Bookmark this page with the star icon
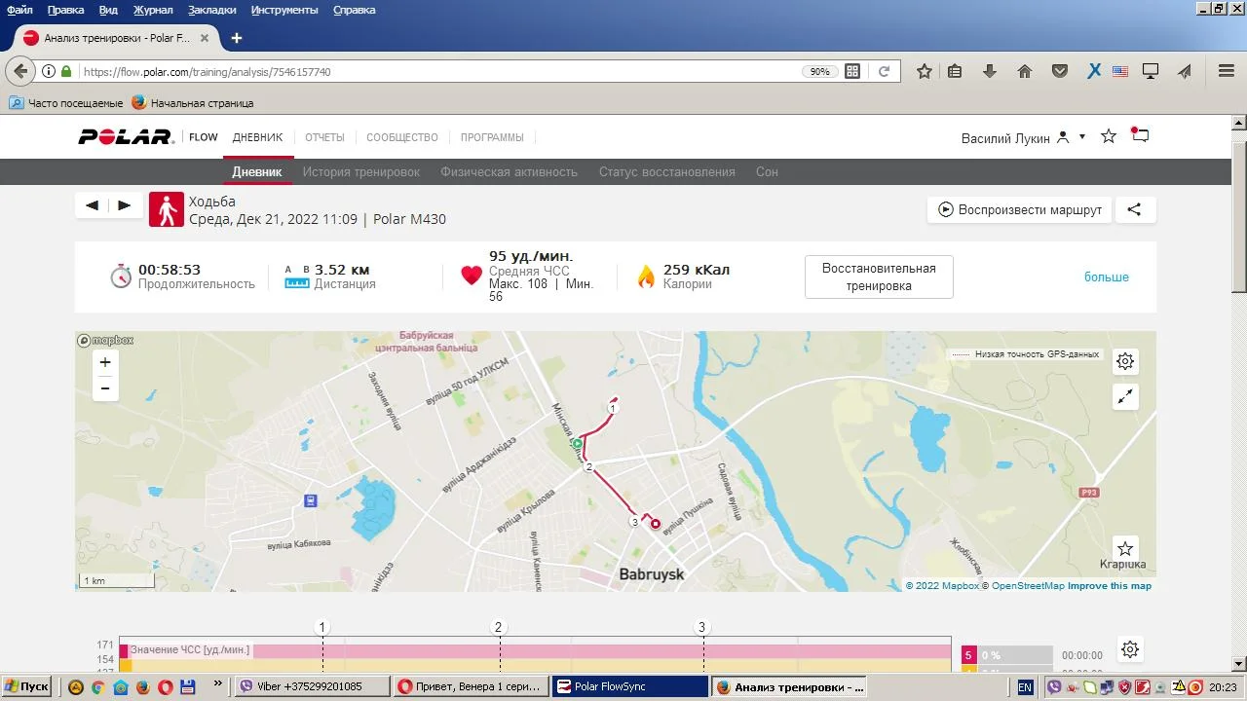The width and height of the screenshot is (1247, 701). coord(925,71)
